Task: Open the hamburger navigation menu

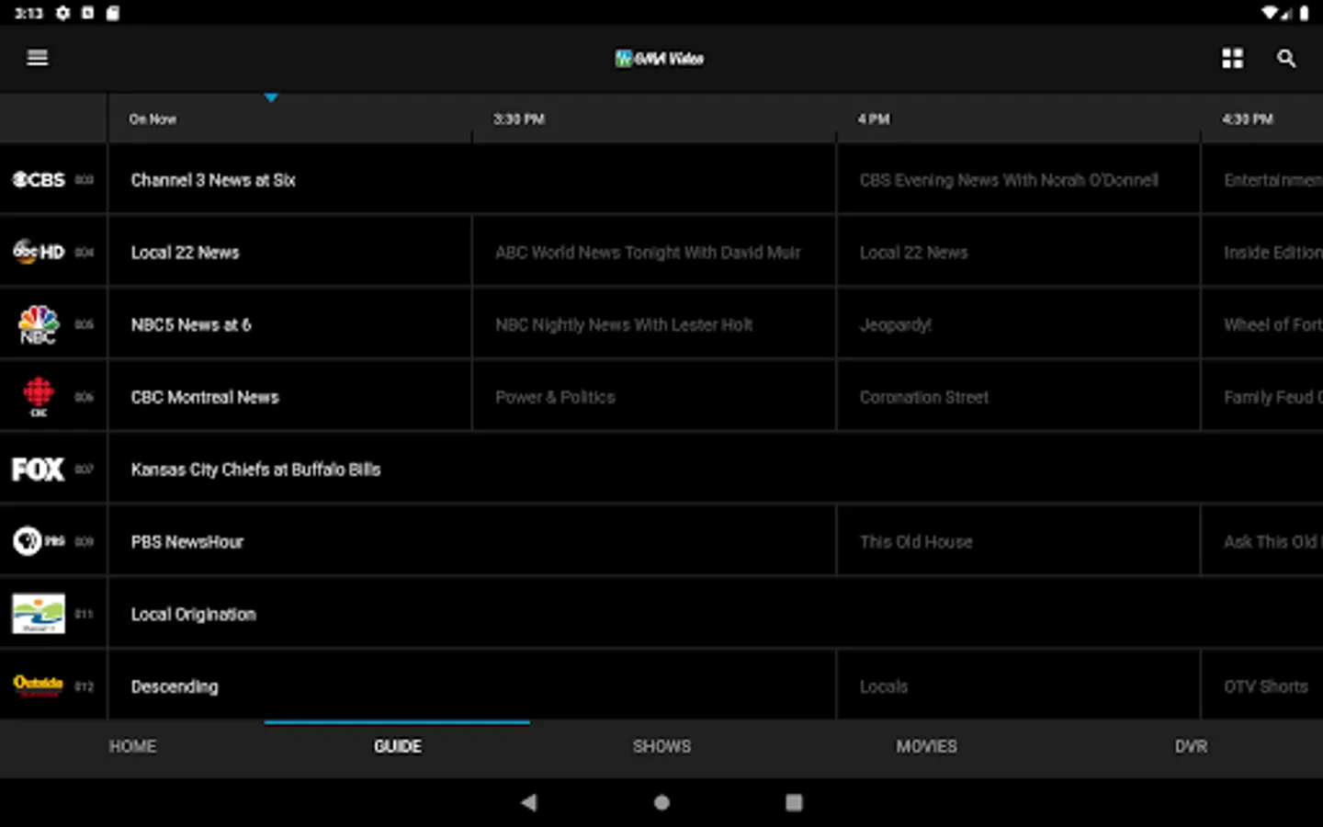Action: pyautogui.click(x=38, y=58)
